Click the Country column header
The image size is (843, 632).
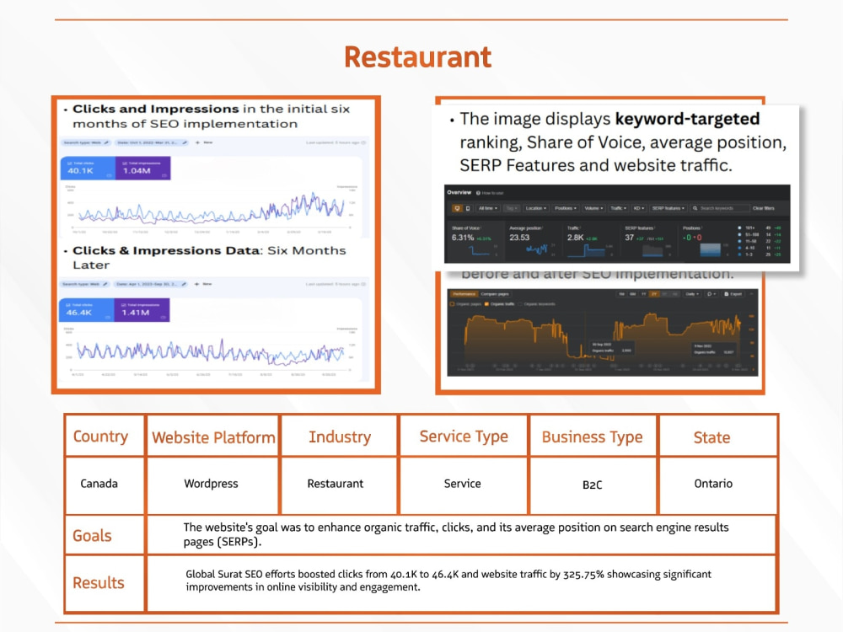(x=100, y=437)
